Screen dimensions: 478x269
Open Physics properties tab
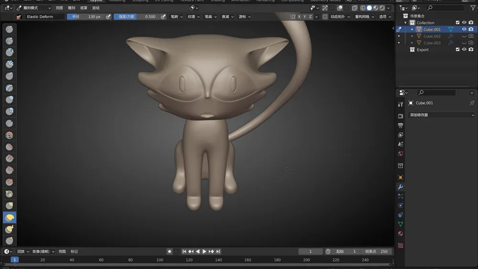pyautogui.click(x=401, y=205)
